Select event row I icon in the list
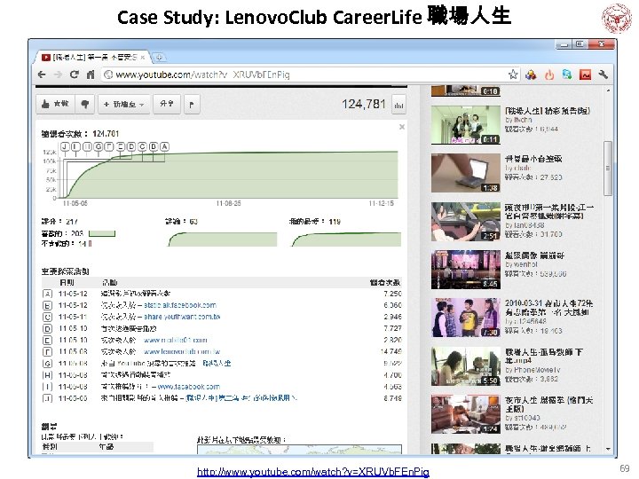The width and height of the screenshot is (639, 479). (x=47, y=387)
